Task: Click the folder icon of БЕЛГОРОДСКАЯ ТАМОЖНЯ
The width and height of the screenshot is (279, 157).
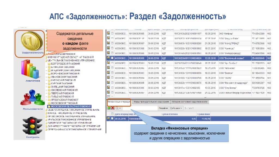Action: [49, 64]
